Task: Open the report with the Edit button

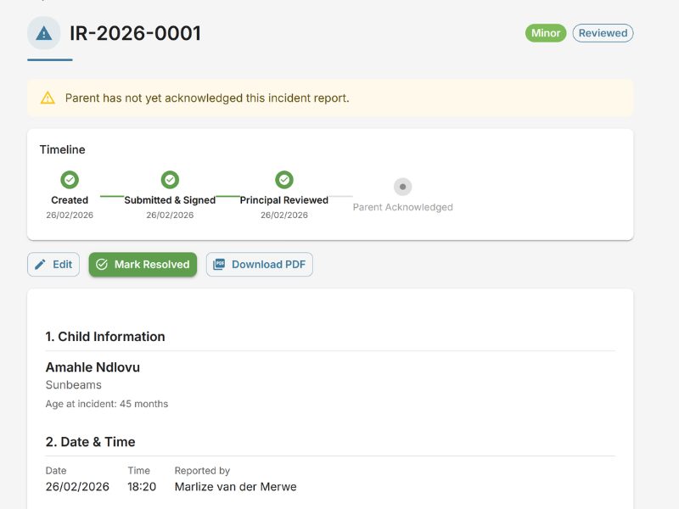Action: tap(53, 264)
